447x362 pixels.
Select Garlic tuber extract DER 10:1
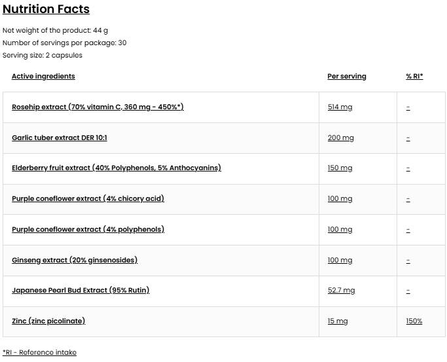pos(59,137)
